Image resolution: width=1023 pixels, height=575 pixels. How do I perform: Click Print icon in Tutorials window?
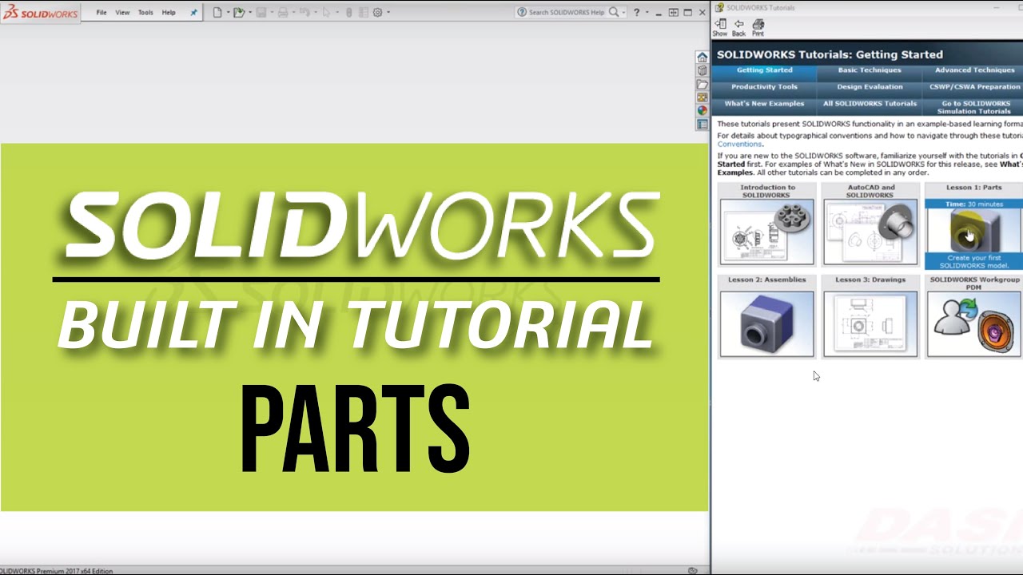758,28
